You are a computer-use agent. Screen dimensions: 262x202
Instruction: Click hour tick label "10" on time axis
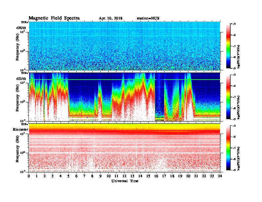click(109, 176)
